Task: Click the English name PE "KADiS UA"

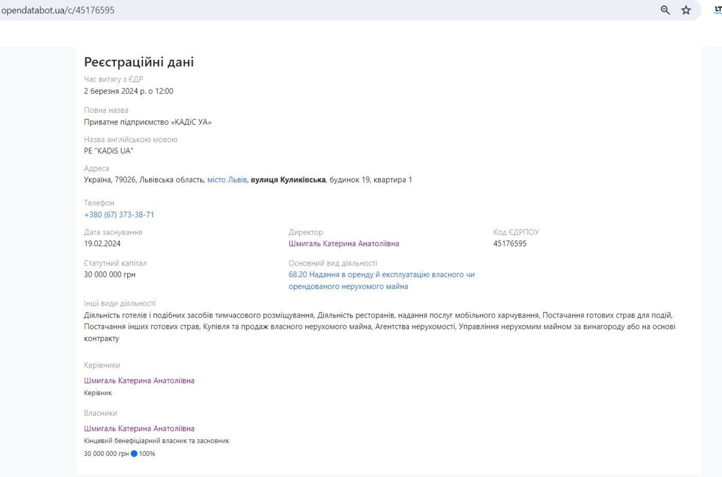Action: coord(109,150)
